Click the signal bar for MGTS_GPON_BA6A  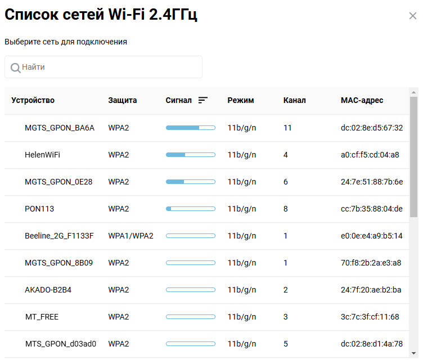click(190, 128)
